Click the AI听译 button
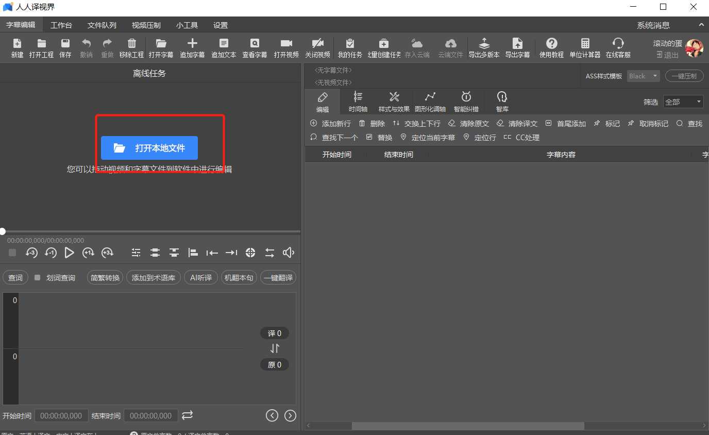The width and height of the screenshot is (709, 435). [201, 278]
